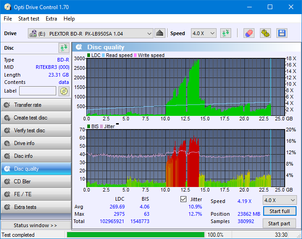Click the LDC Avg value 269.69
The image size is (302, 239).
click(x=117, y=207)
